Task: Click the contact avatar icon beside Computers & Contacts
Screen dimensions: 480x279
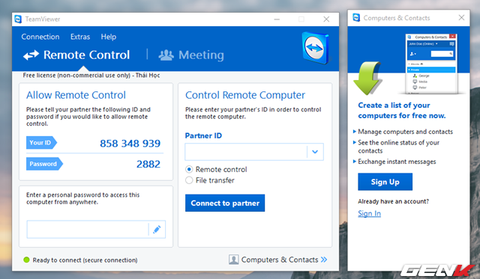Action: pyautogui.click(x=233, y=260)
